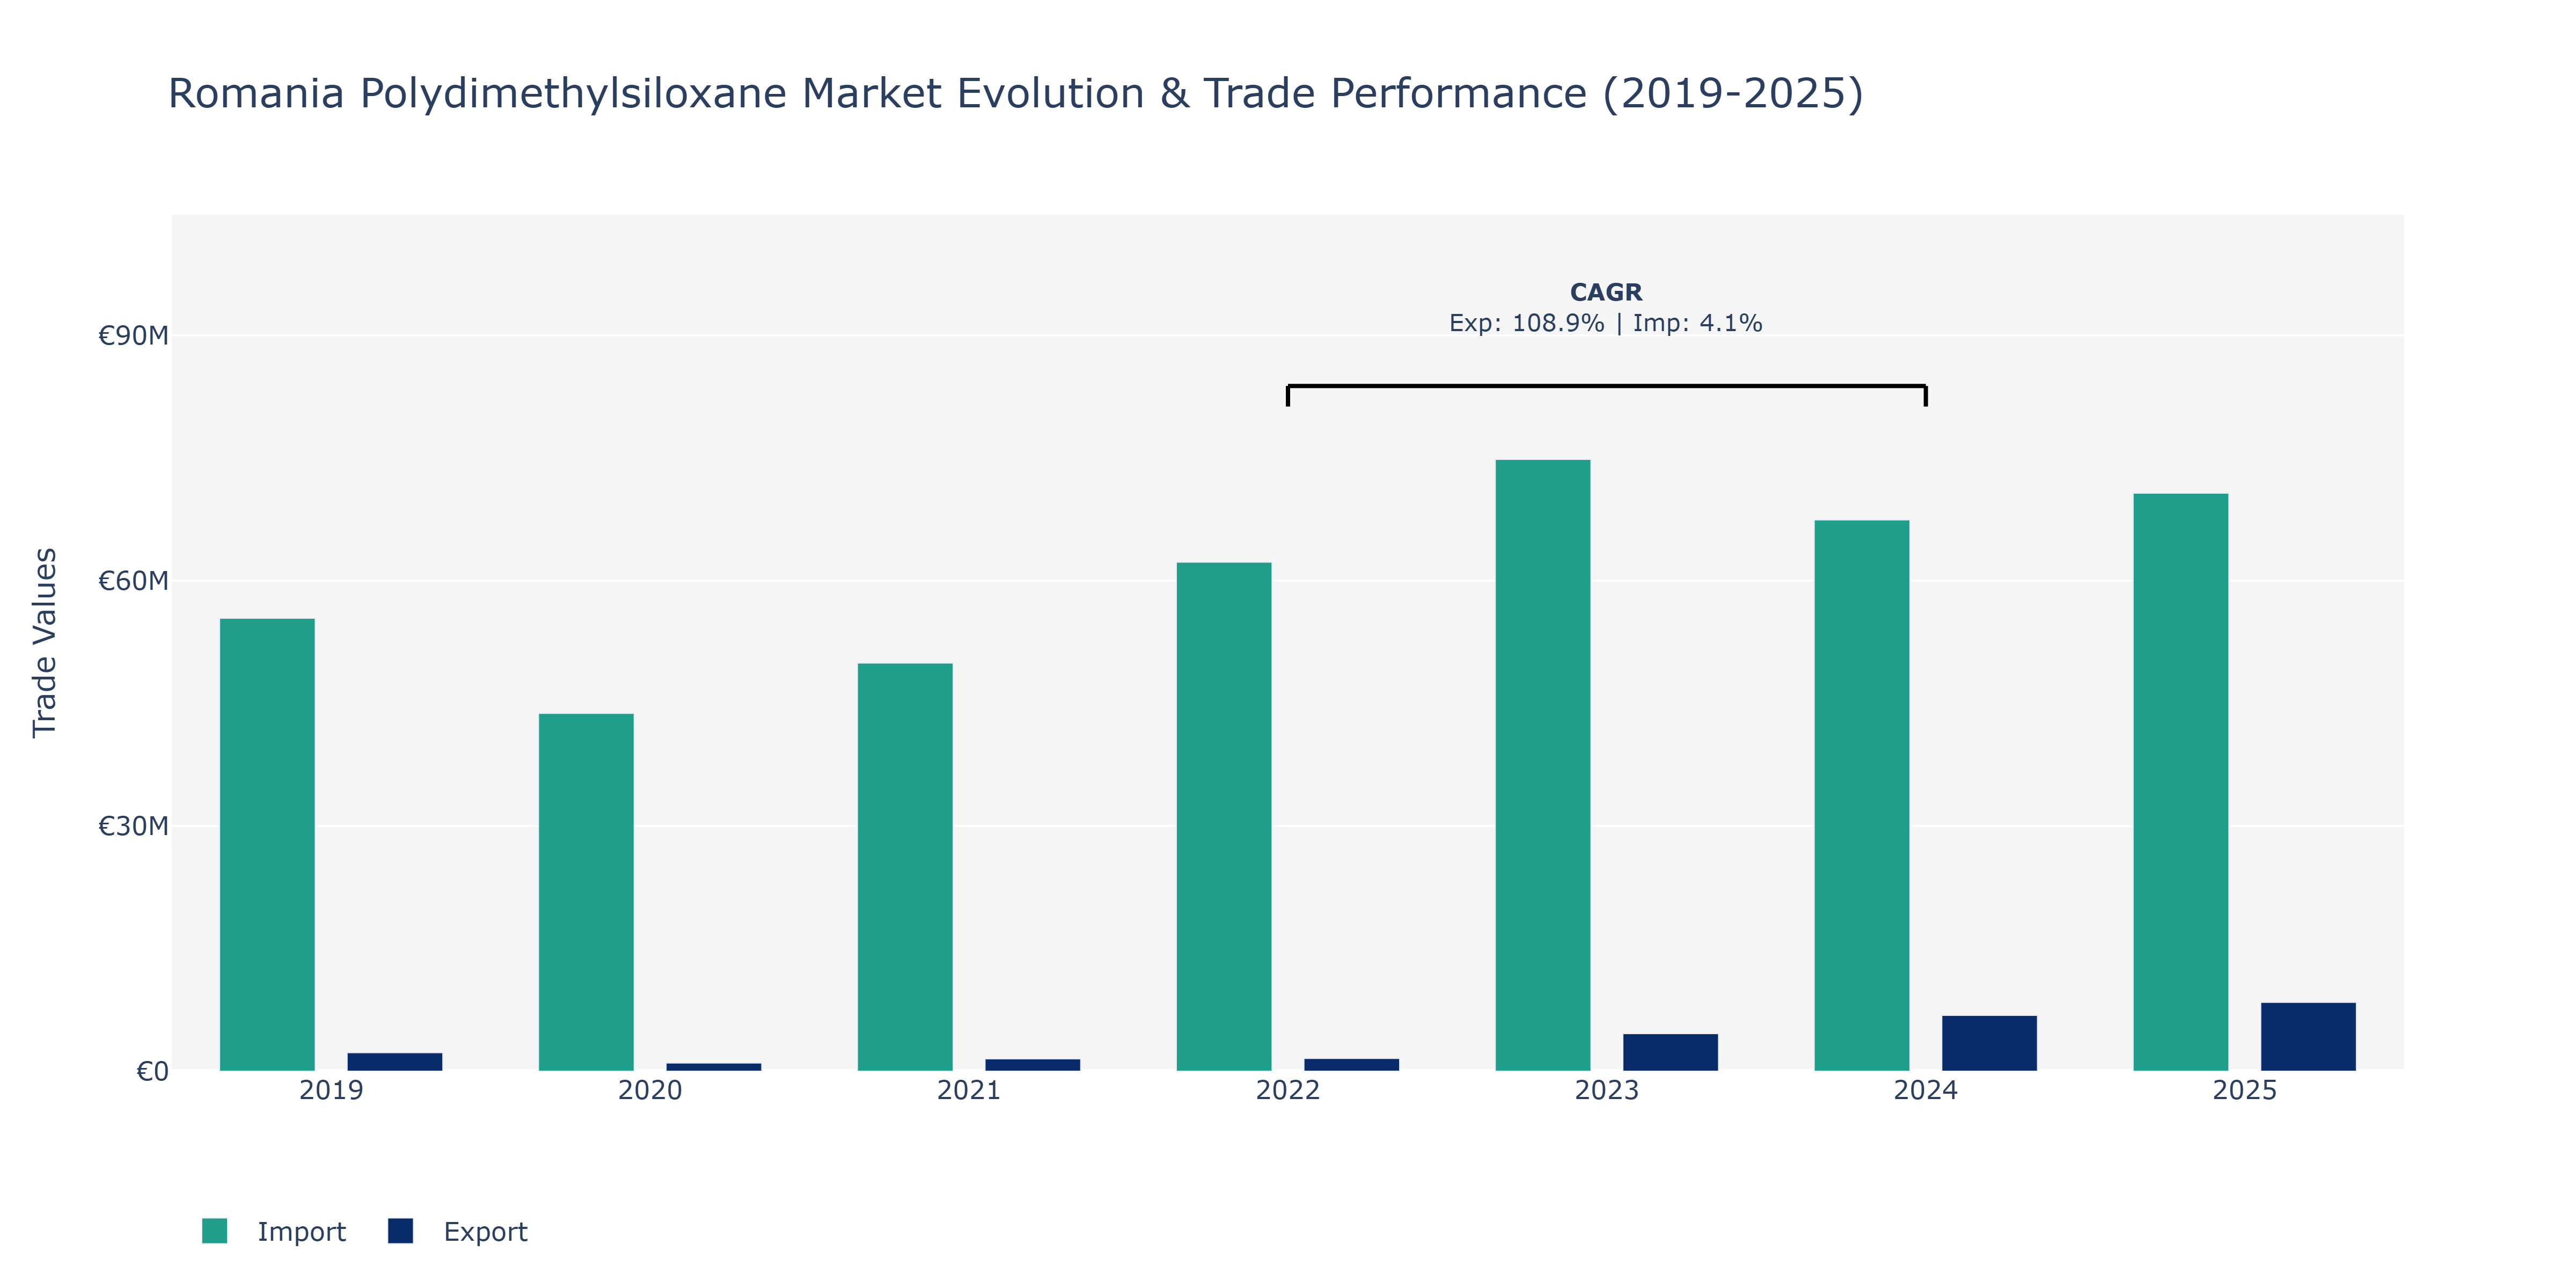2576x1288 pixels.
Task: Click the green Import legend swatch
Action: tap(214, 1231)
